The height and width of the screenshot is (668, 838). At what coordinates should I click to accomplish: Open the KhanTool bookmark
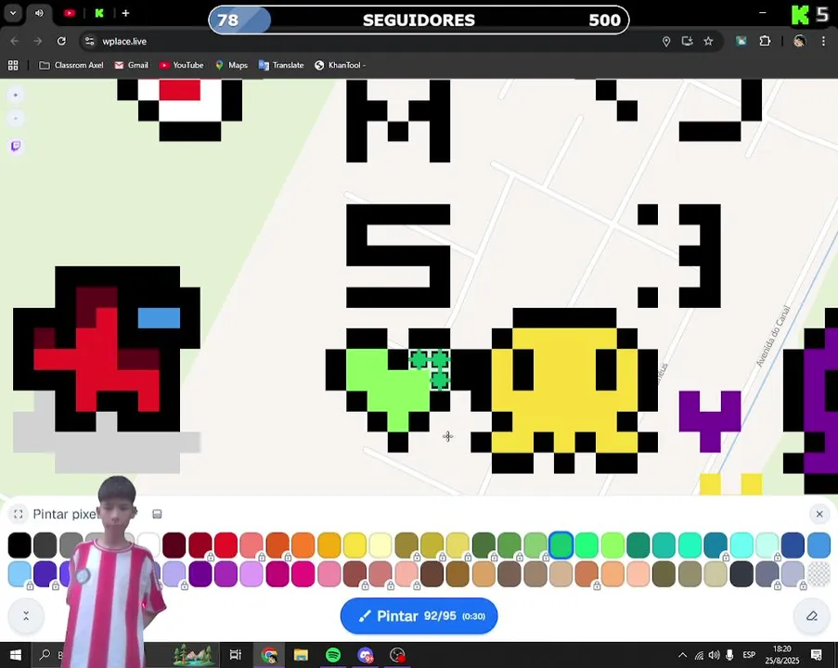pos(341,65)
